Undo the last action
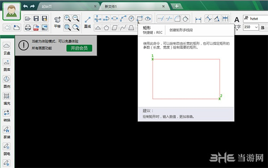Viewport: 268px width, 168px height. 25,6
